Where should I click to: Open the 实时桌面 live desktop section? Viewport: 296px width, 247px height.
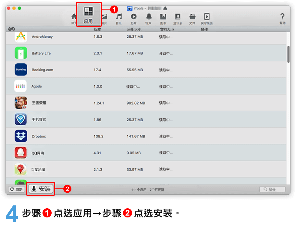(x=206, y=18)
